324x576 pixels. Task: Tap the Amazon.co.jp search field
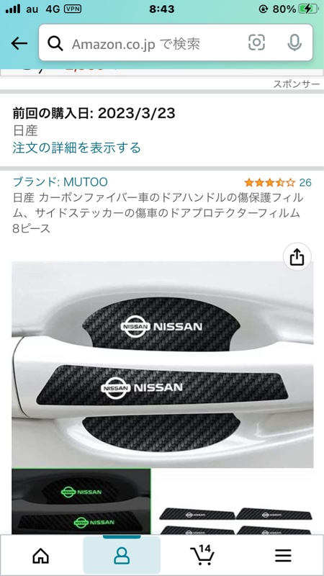coord(176,42)
